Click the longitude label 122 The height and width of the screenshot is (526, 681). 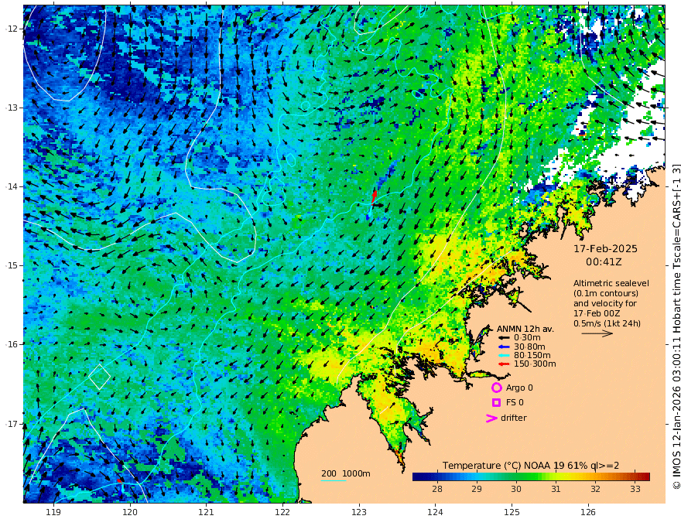tap(282, 512)
